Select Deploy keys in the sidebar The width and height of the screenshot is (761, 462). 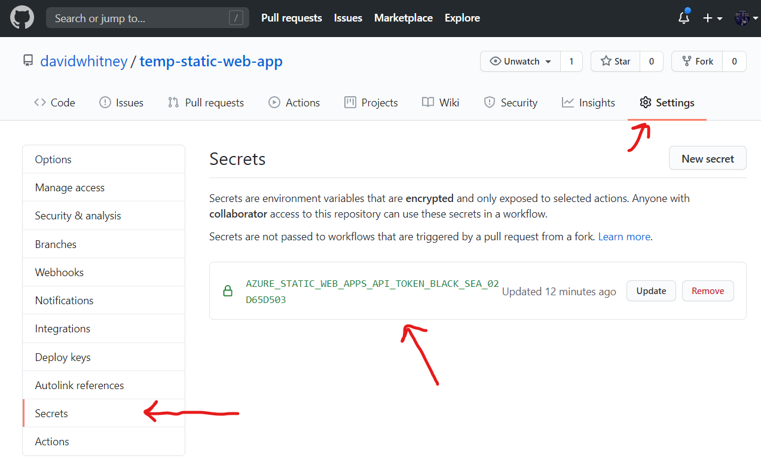[x=104, y=357]
